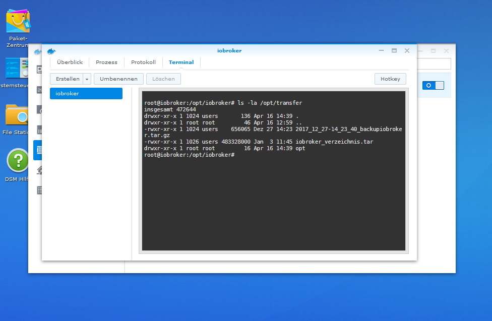Open Systemsteuerung desktop icon
492x321 pixels.
(17, 68)
